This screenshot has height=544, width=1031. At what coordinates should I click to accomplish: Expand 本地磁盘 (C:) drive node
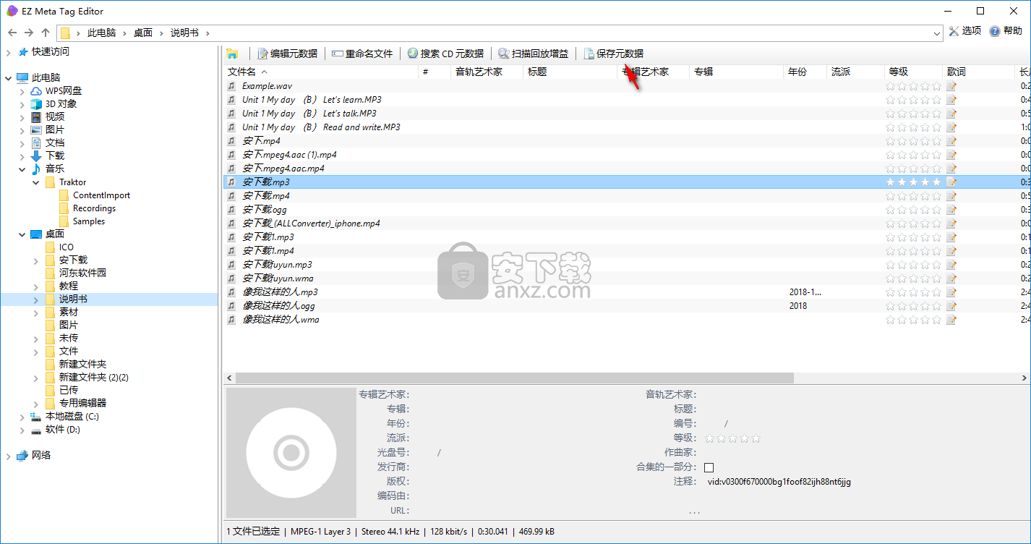click(x=22, y=417)
